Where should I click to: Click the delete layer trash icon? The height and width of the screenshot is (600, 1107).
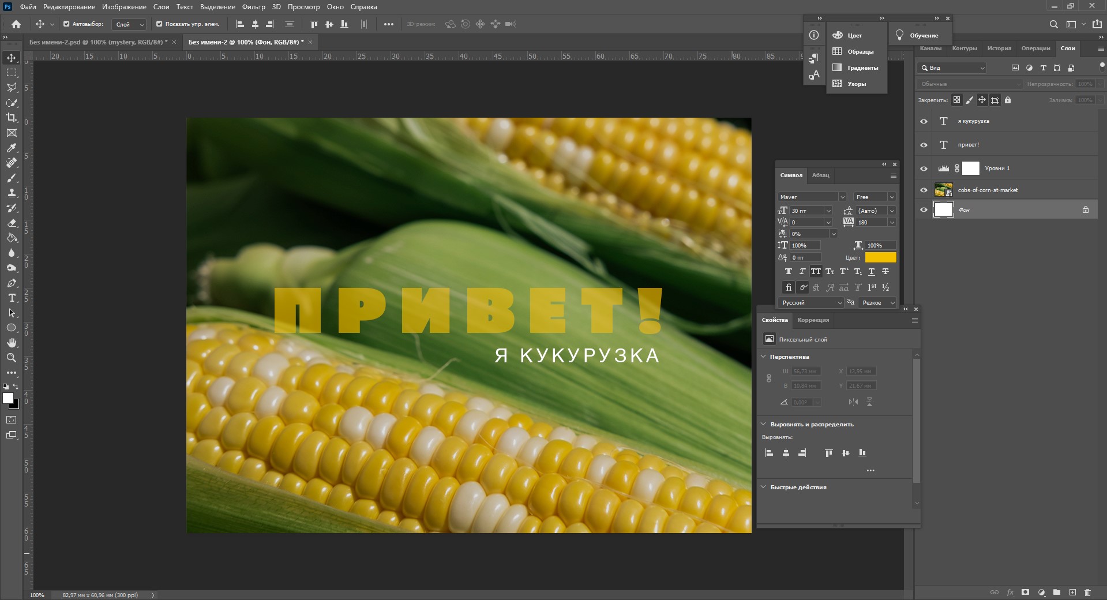(x=1087, y=592)
